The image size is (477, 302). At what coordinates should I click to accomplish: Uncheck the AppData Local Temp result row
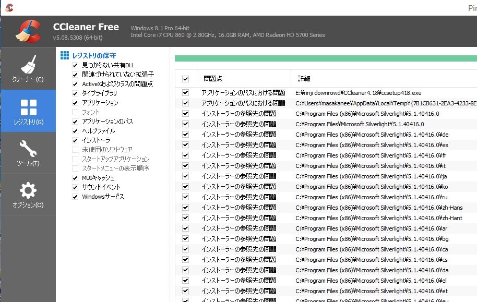[186, 103]
